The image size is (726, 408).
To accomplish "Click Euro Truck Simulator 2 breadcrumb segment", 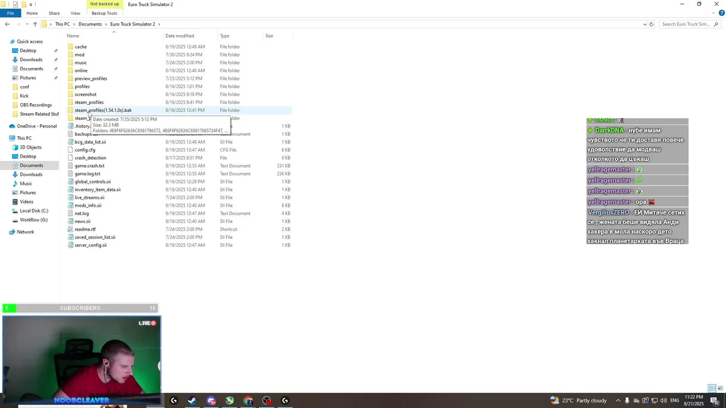I will tap(132, 24).
